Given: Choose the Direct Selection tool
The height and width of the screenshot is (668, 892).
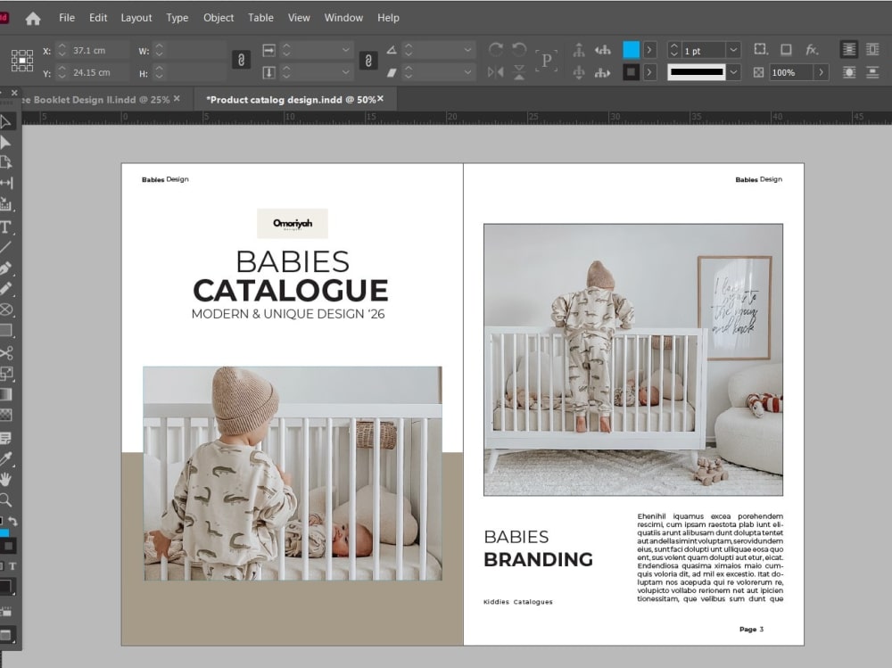Looking at the screenshot, I should click(x=5, y=142).
